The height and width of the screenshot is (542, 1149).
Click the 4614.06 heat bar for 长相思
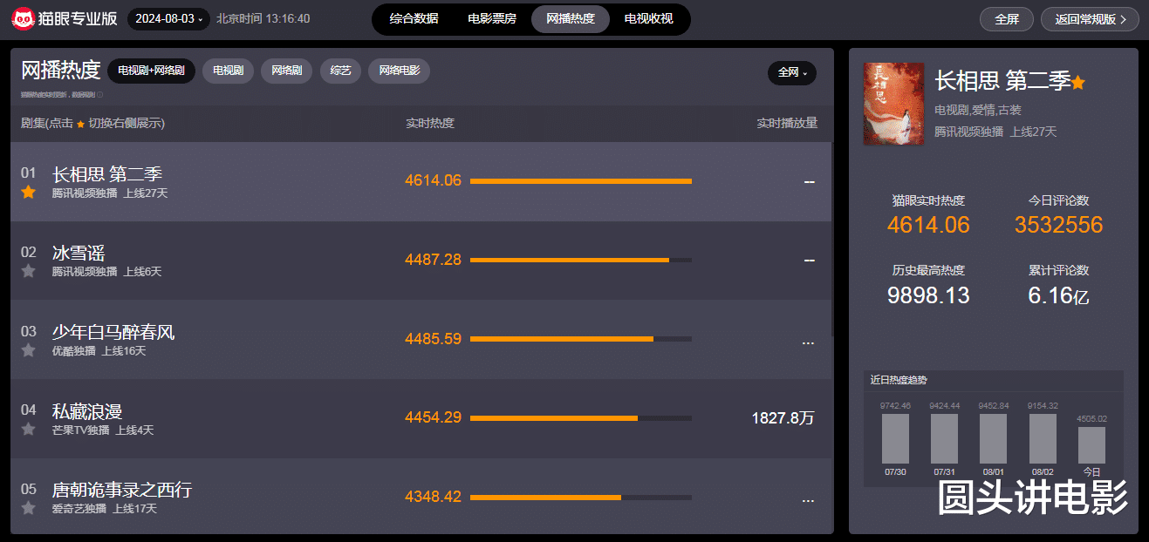pyautogui.click(x=581, y=181)
